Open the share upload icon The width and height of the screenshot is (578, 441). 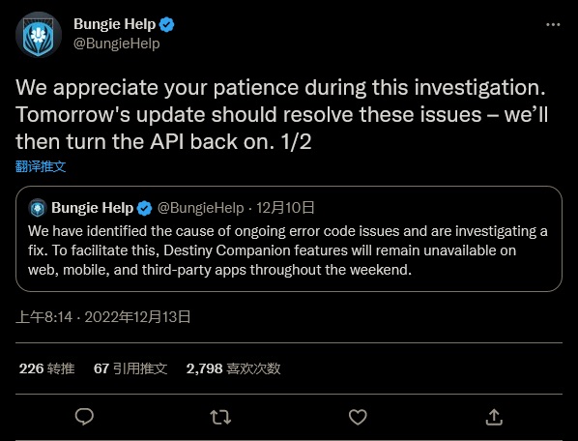pyautogui.click(x=494, y=417)
